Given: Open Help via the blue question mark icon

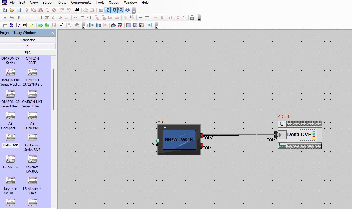Looking at the screenshot, I should click(127, 10).
